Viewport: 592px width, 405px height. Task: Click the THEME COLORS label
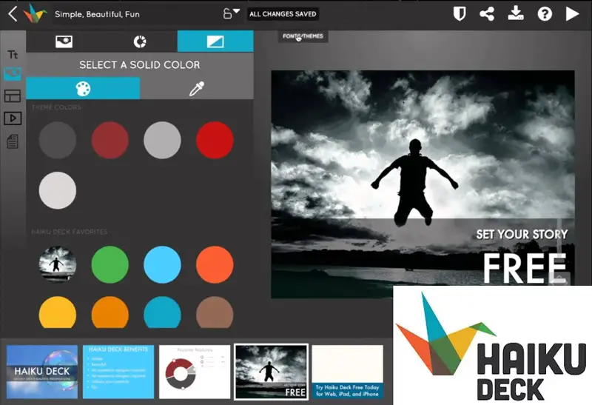(x=56, y=107)
